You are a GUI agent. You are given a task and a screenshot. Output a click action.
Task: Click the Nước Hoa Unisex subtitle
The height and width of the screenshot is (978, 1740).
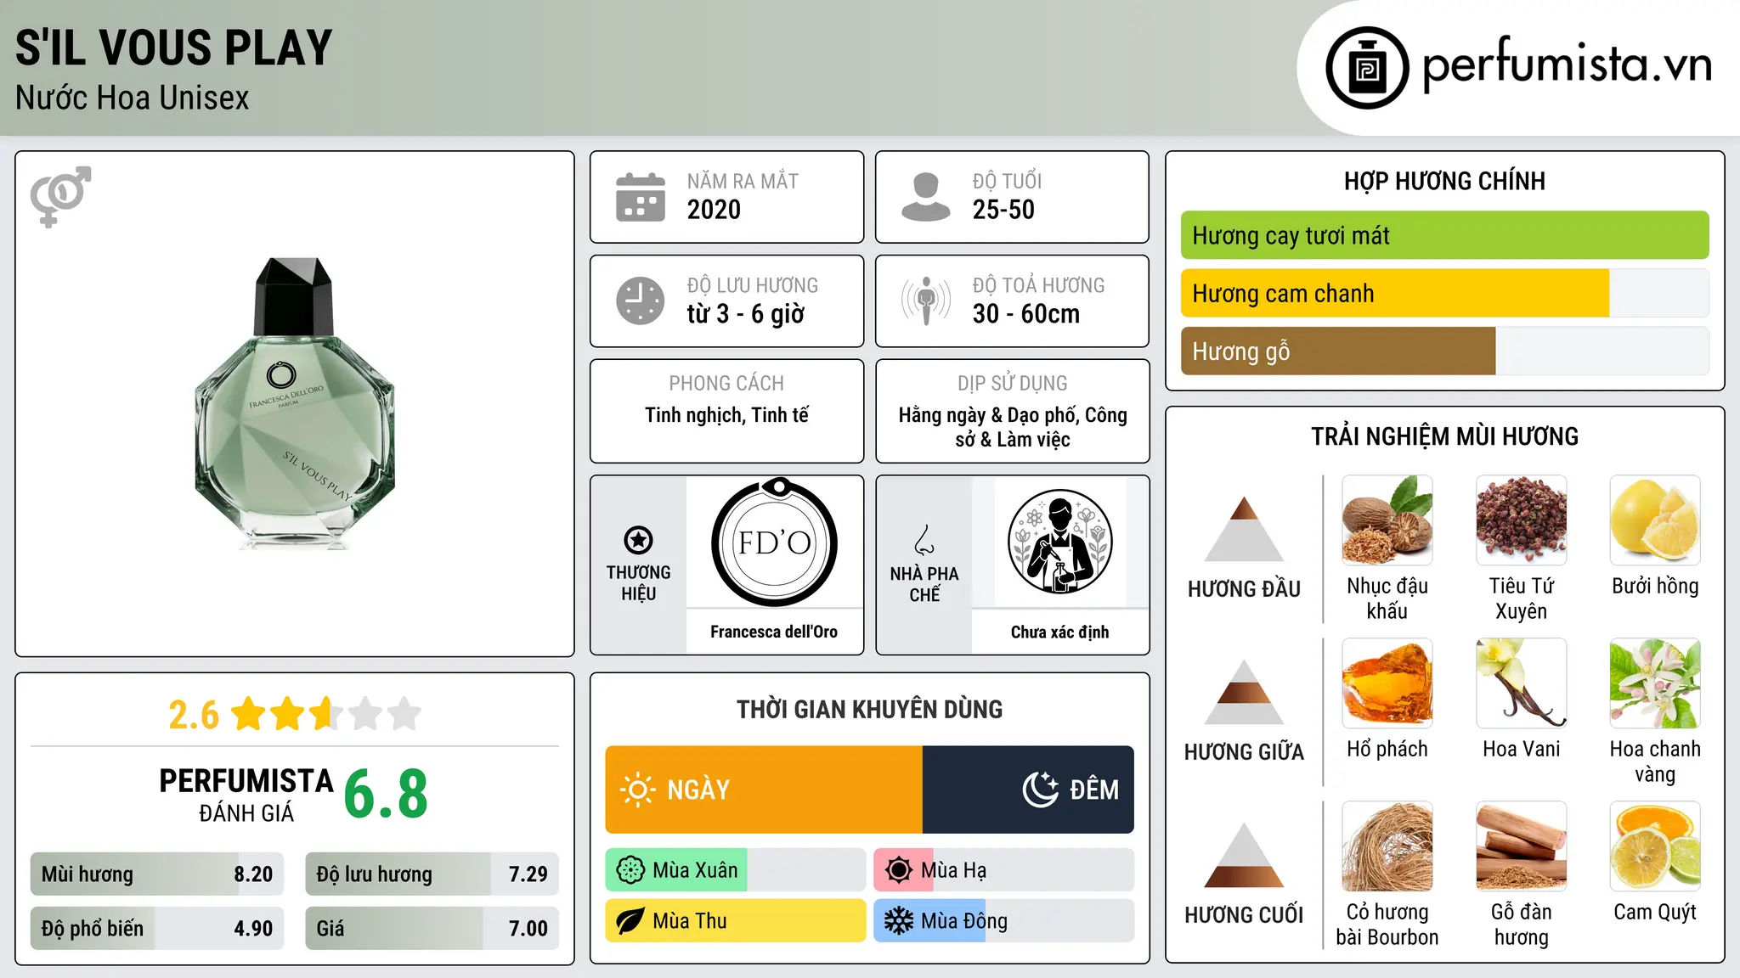pos(133,98)
